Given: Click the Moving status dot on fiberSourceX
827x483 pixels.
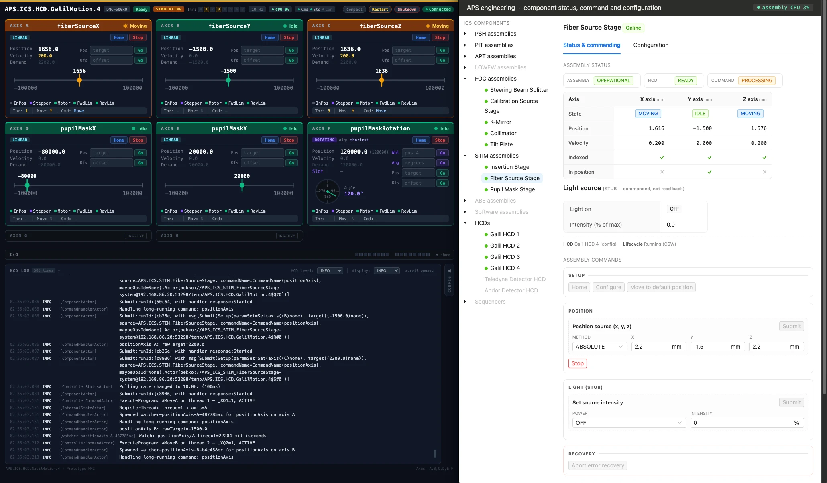Looking at the screenshot, I should click(x=125, y=26).
